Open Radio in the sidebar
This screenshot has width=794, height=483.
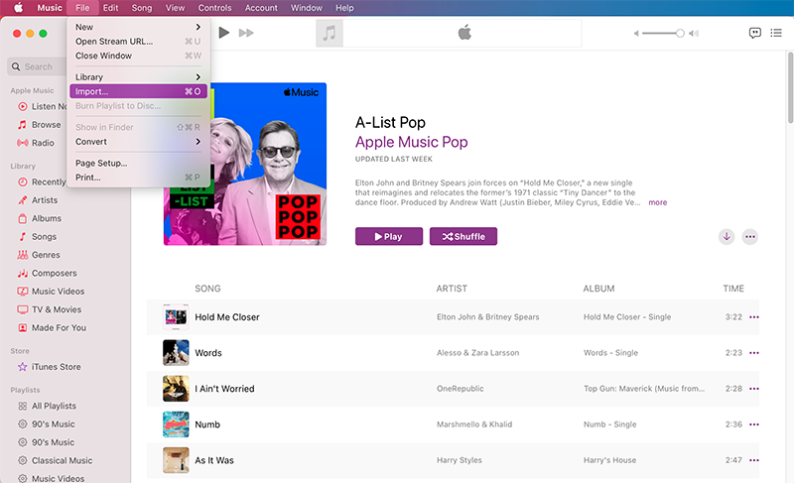click(43, 143)
